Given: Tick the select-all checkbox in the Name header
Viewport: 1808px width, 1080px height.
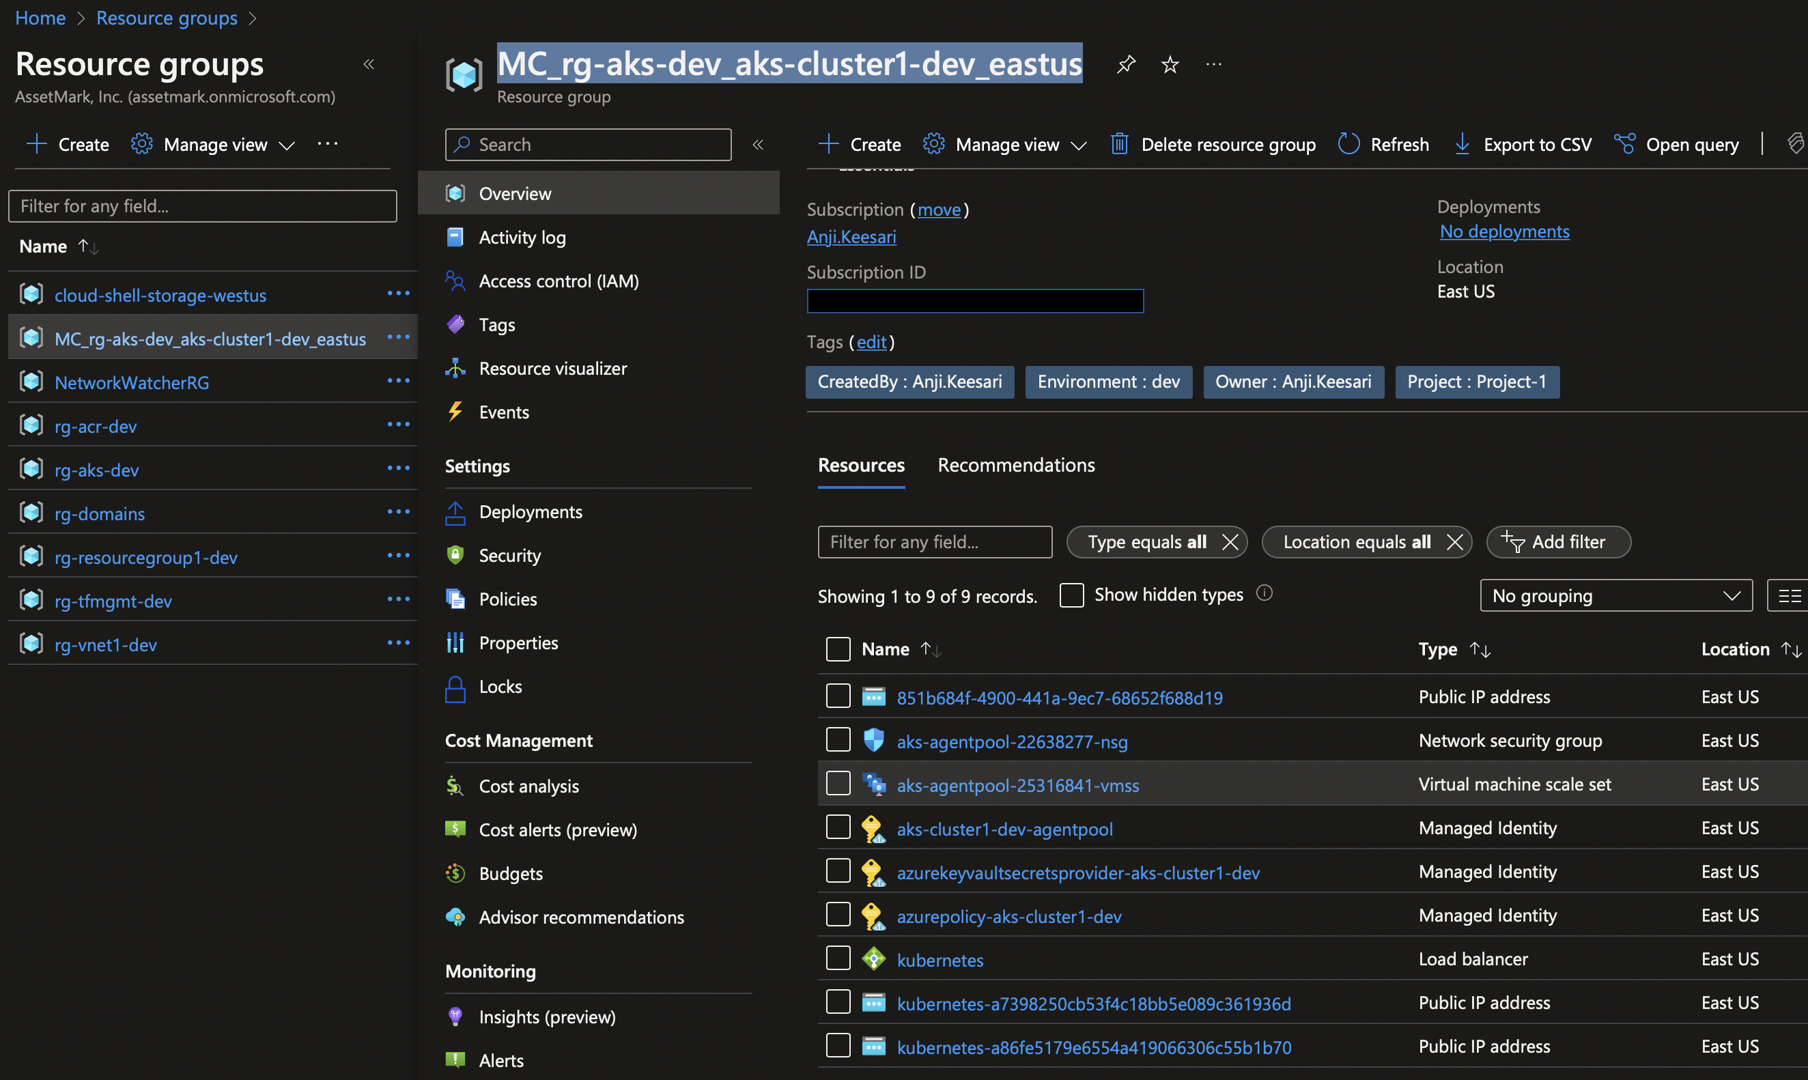Looking at the screenshot, I should (x=838, y=649).
